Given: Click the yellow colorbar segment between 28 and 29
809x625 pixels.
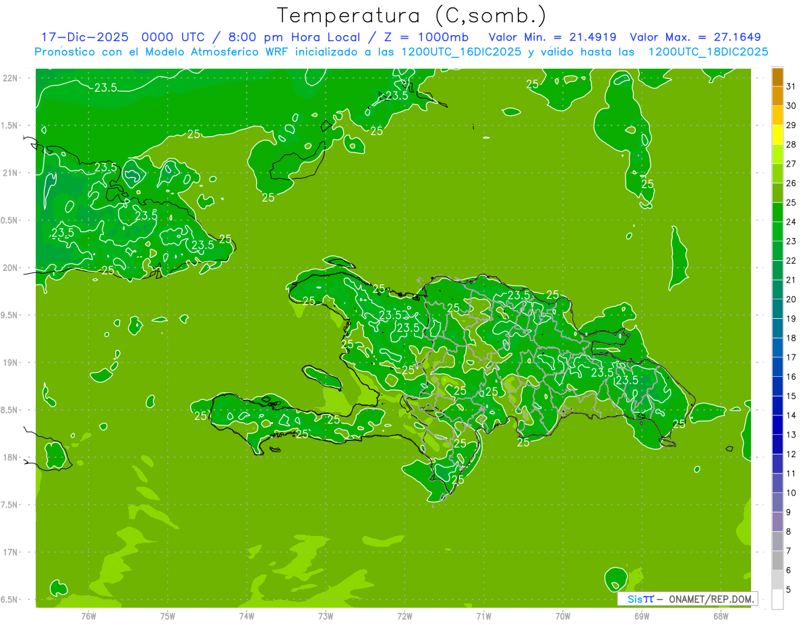Looking at the screenshot, I should 777,135.
